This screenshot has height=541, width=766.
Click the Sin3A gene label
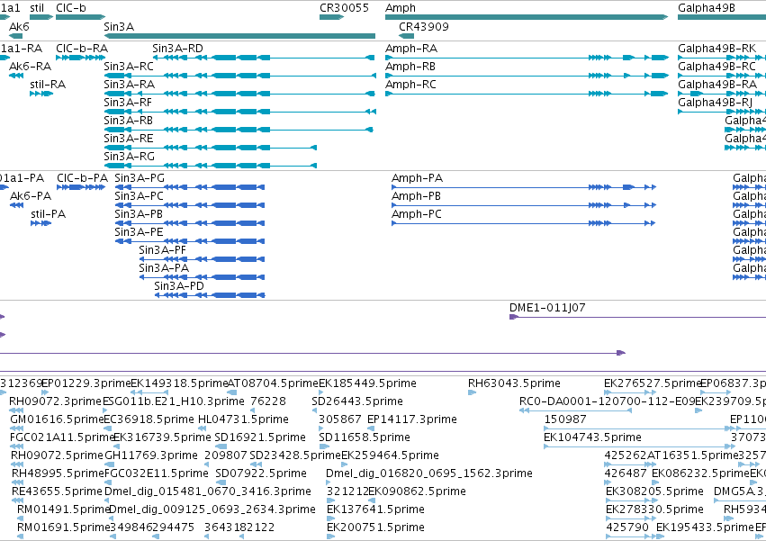click(119, 27)
